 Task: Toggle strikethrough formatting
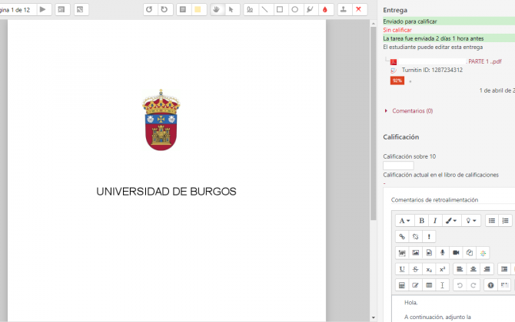point(416,269)
